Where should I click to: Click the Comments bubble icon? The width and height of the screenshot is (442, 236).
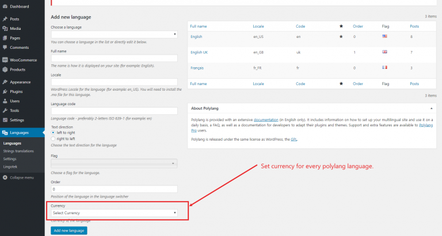pos(5,48)
